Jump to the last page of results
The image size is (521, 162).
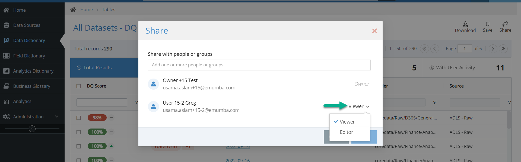point(503,49)
